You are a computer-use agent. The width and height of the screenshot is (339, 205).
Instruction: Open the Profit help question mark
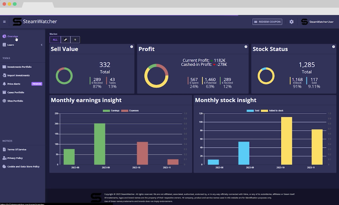pyautogui.click(x=246, y=47)
